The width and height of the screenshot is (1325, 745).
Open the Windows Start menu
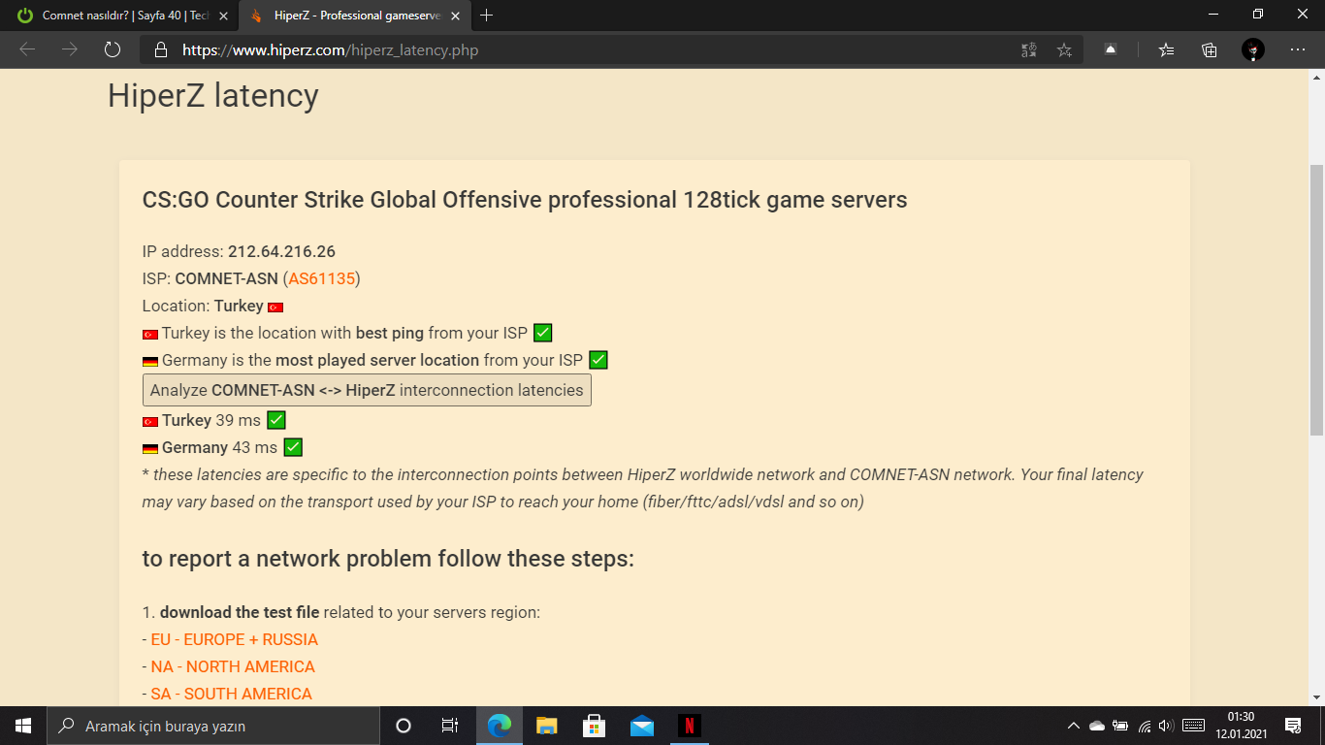click(23, 726)
